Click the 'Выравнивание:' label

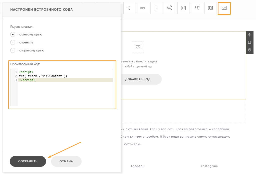[x=22, y=27]
